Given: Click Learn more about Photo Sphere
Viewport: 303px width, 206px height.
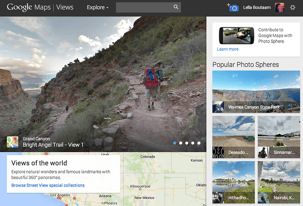Looking at the screenshot, I should (227, 49).
